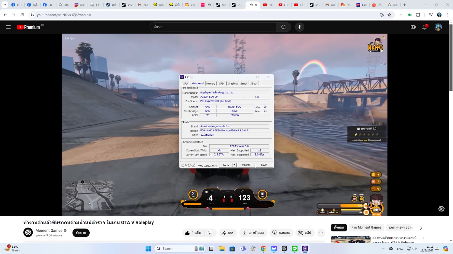The image size is (453, 254).
Task: Create a clip with คลิป button
Action: point(305,233)
